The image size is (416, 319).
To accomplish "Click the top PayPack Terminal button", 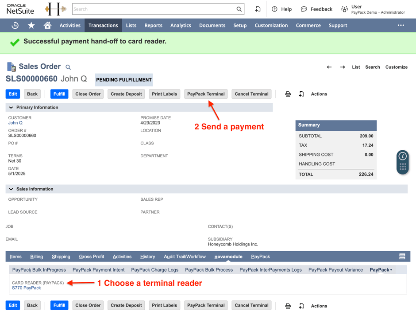I will pyautogui.click(x=206, y=94).
